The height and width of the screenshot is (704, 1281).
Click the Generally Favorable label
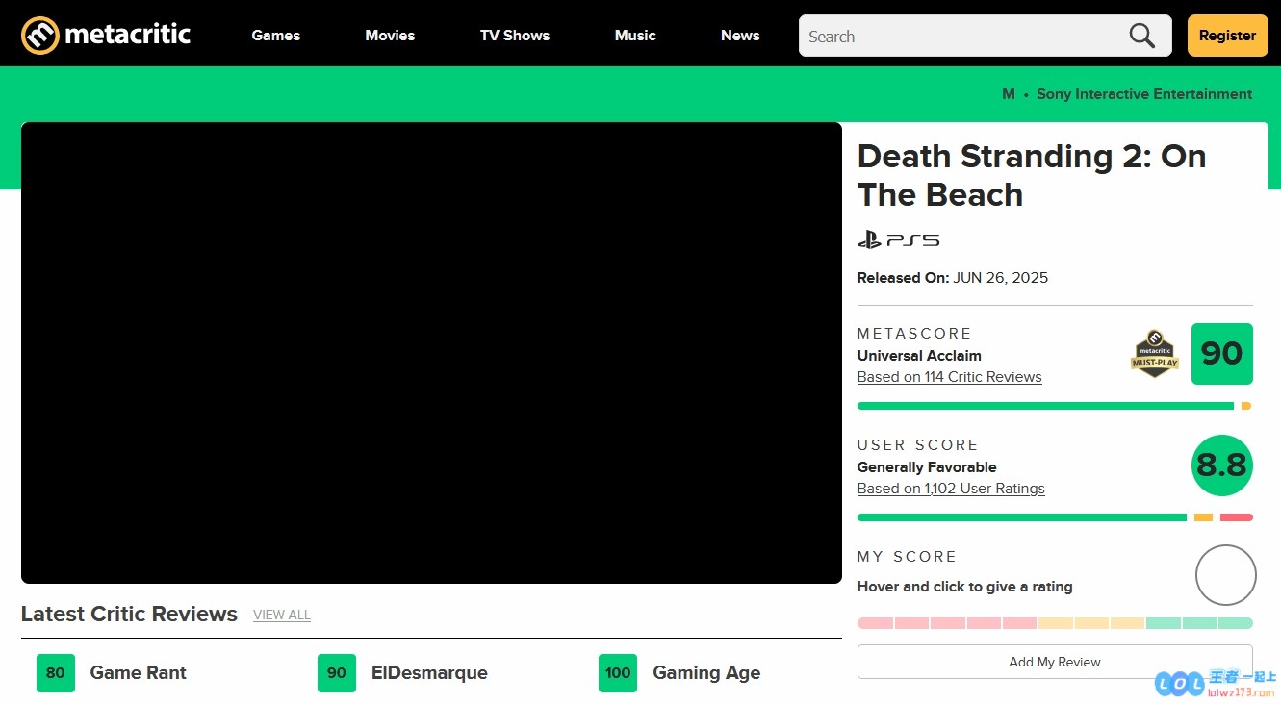(x=927, y=467)
